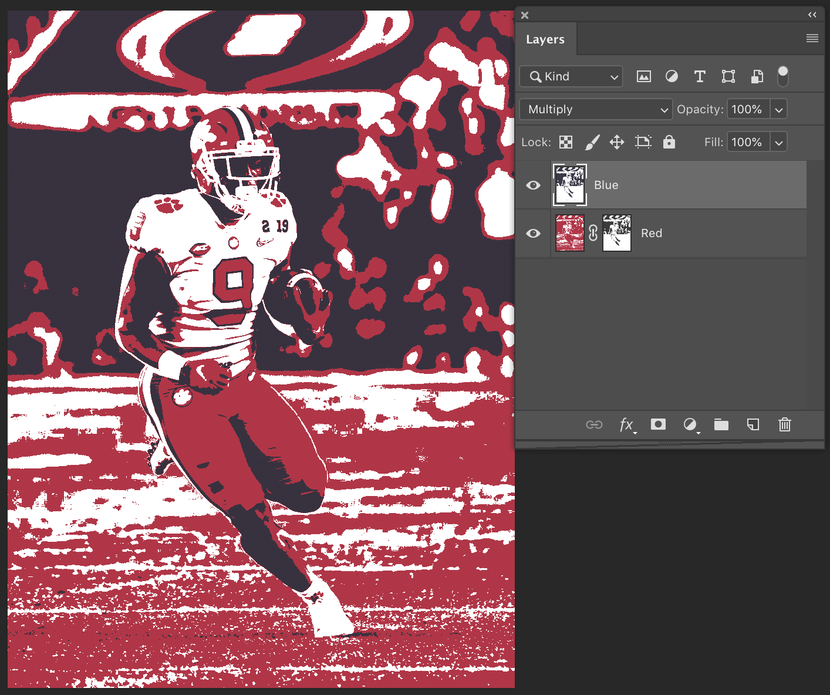Screen dimensions: 830x695
Task: Click Link layers icon in panel footer
Action: coord(594,424)
